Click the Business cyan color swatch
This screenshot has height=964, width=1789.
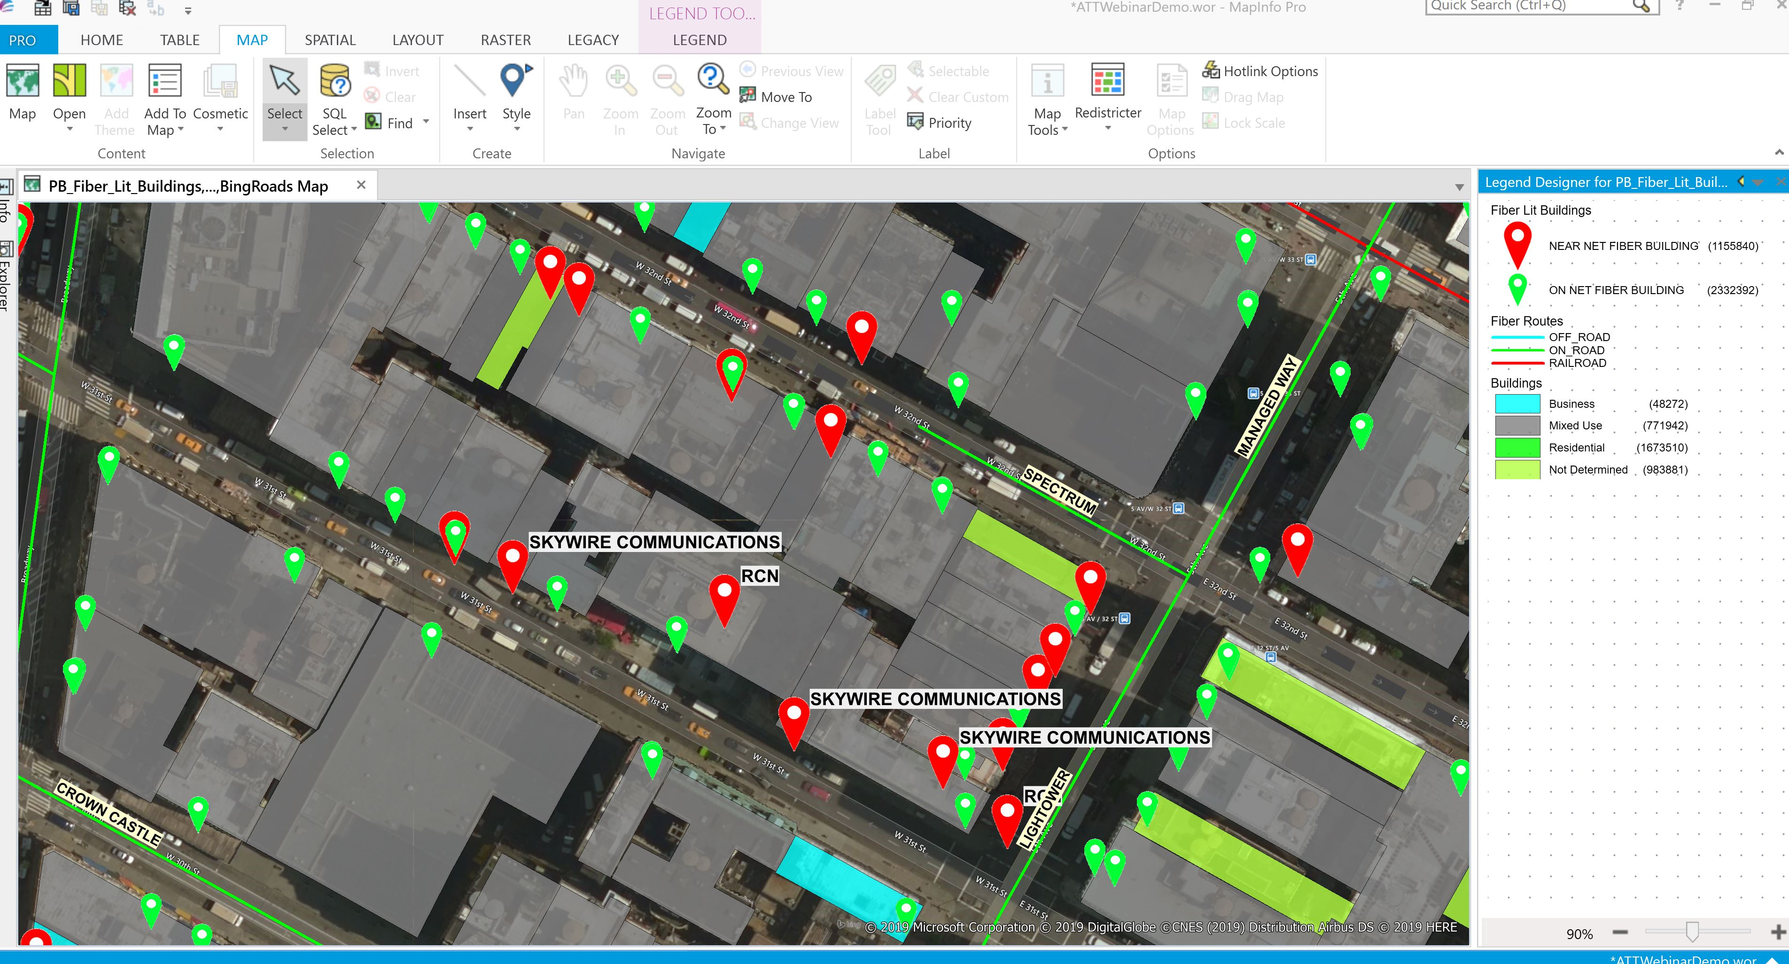tap(1517, 404)
